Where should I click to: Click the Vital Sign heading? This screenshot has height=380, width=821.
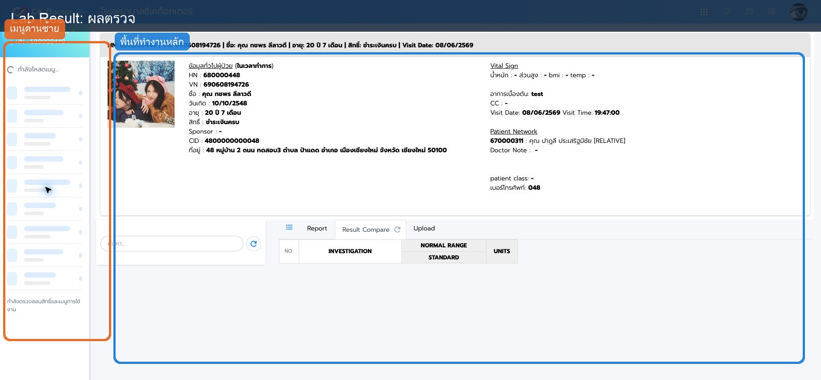pyautogui.click(x=504, y=66)
